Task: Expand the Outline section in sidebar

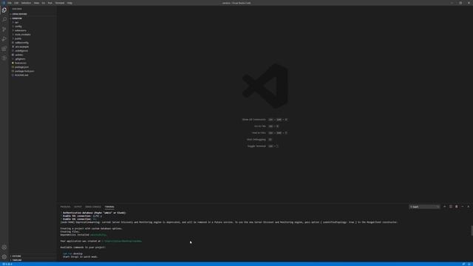Action: pyautogui.click(x=16, y=256)
